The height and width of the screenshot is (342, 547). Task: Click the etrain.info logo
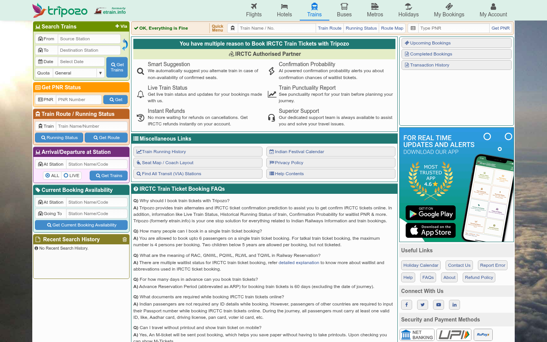coord(110,11)
